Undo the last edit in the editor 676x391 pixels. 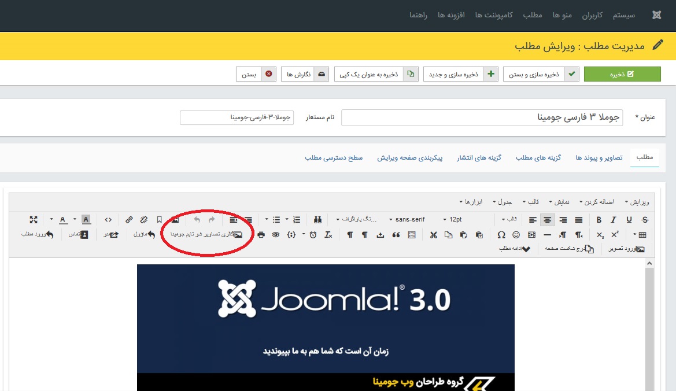tap(197, 220)
